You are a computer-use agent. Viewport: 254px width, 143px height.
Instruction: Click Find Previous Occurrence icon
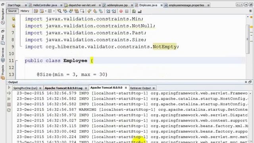pyautogui.click(x=65, y=11)
